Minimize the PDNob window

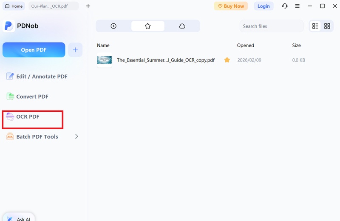[310, 6]
